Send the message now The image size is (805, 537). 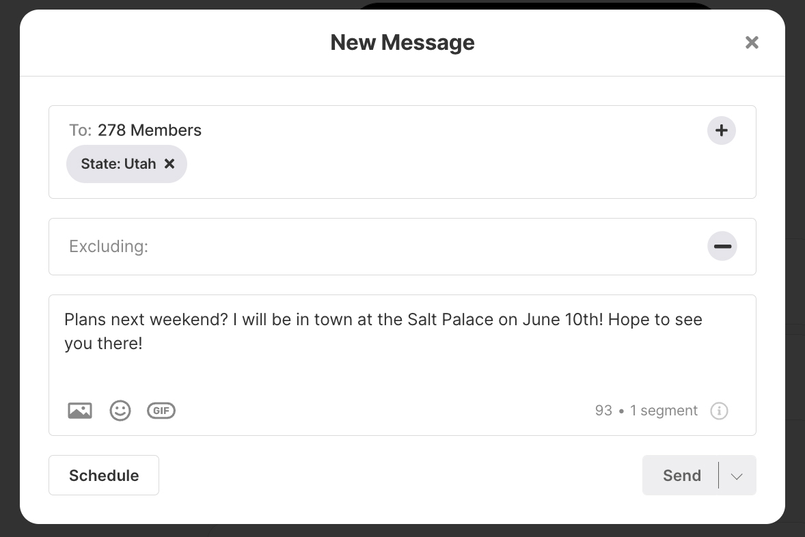681,476
